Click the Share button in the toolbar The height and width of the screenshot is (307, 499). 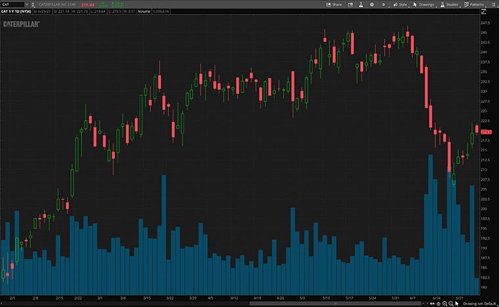click(x=334, y=4)
